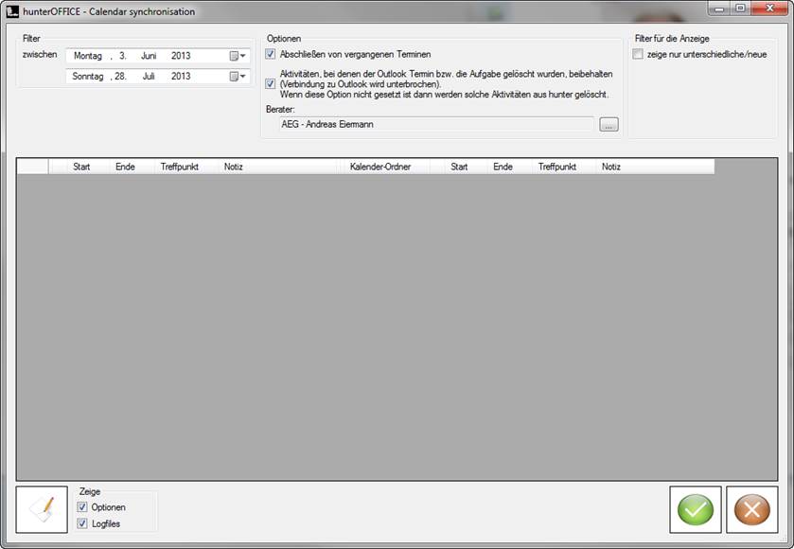Screen dimensions: 794x549
Task: Click the Berater browse '...' button
Action: pyautogui.click(x=609, y=124)
